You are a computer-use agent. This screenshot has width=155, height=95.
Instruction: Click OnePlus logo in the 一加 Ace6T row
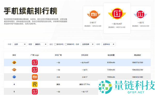coord(35,62)
